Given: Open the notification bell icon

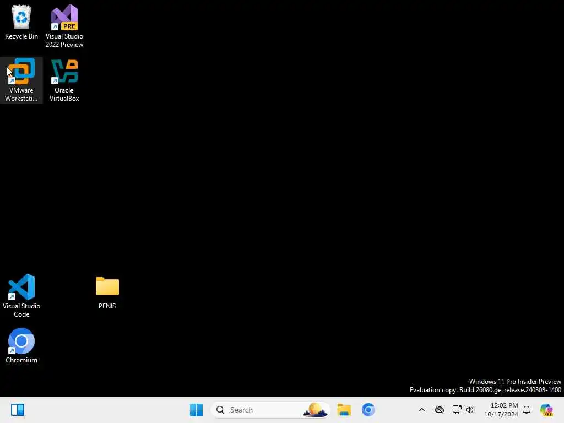Looking at the screenshot, I should (527, 410).
